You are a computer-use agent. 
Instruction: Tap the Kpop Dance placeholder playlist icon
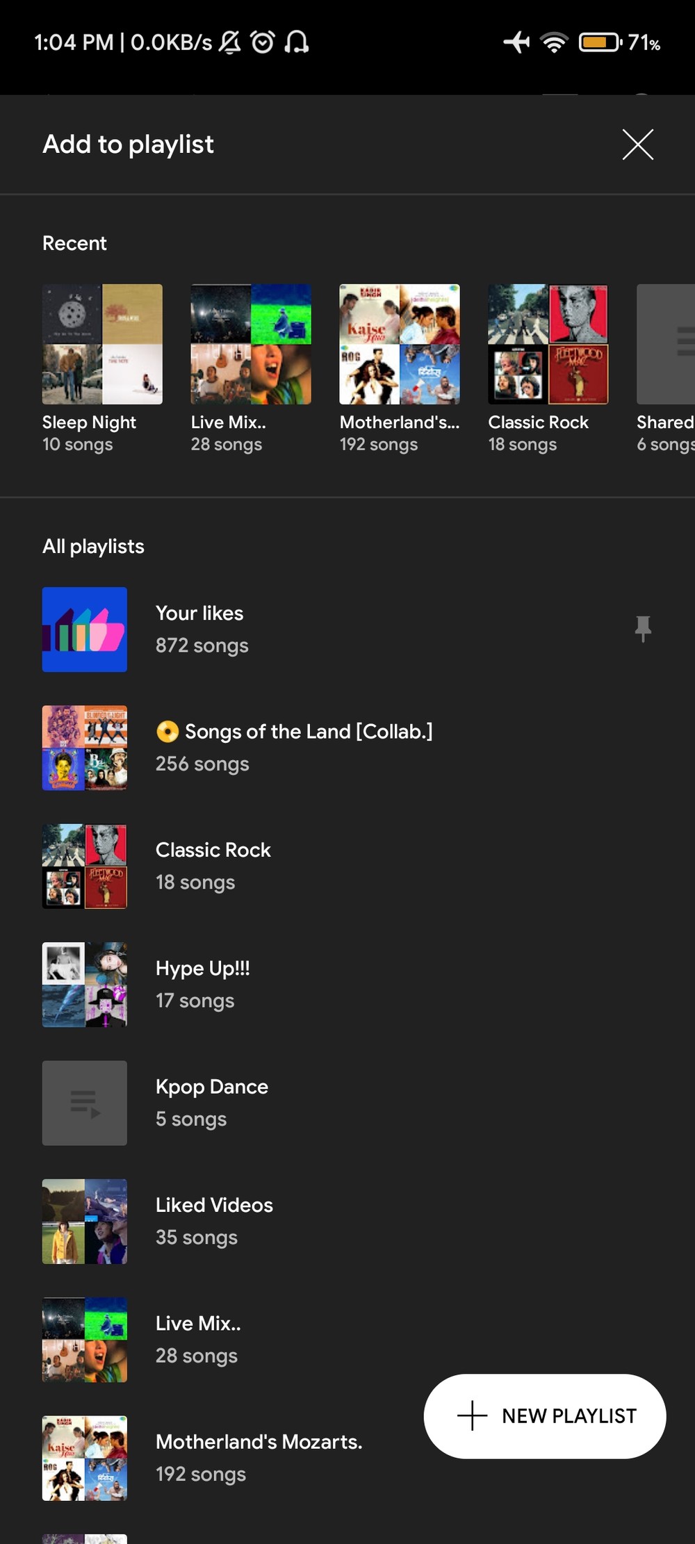click(x=84, y=1103)
